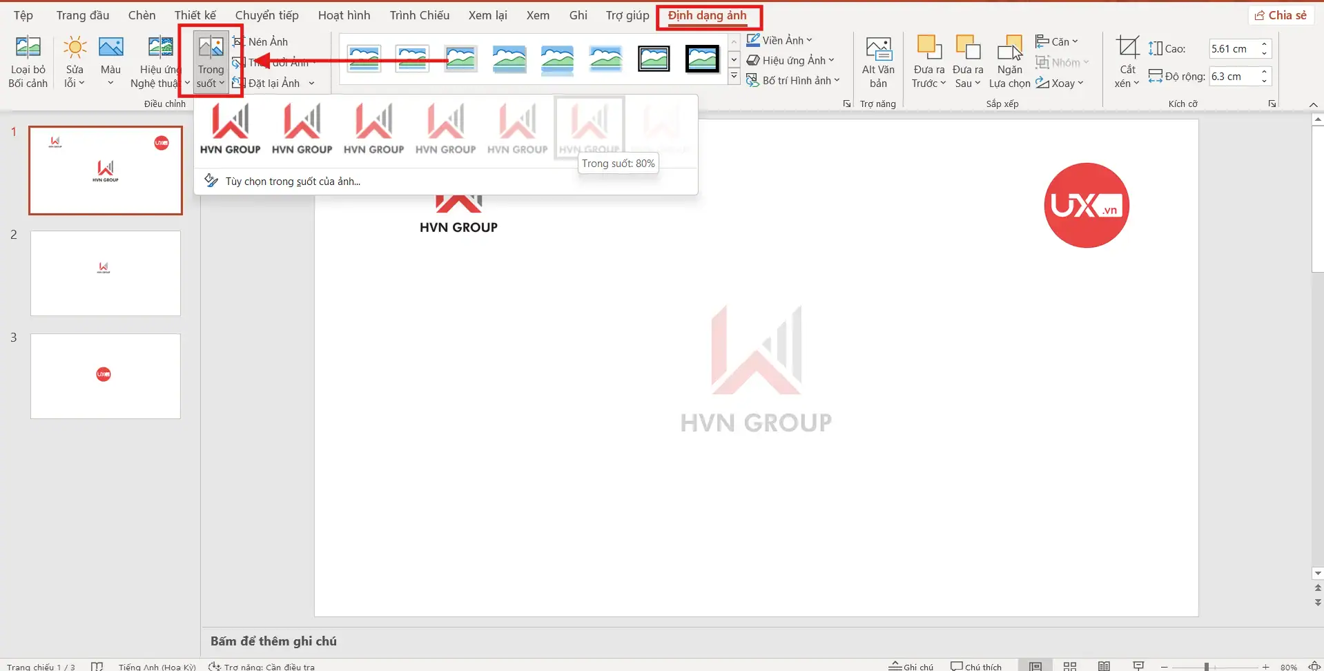Image resolution: width=1324 pixels, height=671 pixels.
Task: Open the Alt Văn bản pane
Action: (877, 61)
